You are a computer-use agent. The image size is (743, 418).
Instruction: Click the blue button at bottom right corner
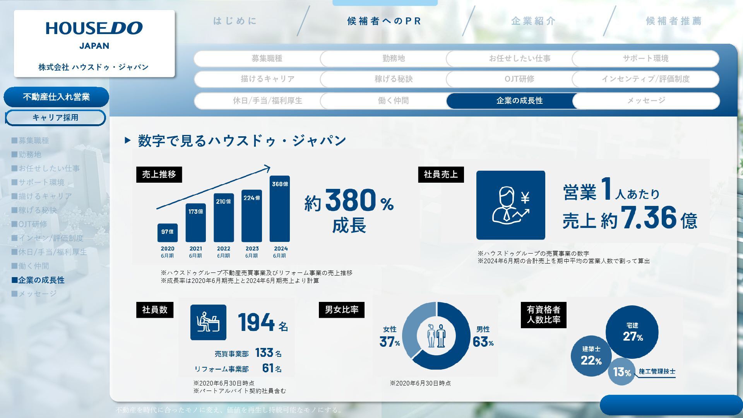(x=671, y=405)
